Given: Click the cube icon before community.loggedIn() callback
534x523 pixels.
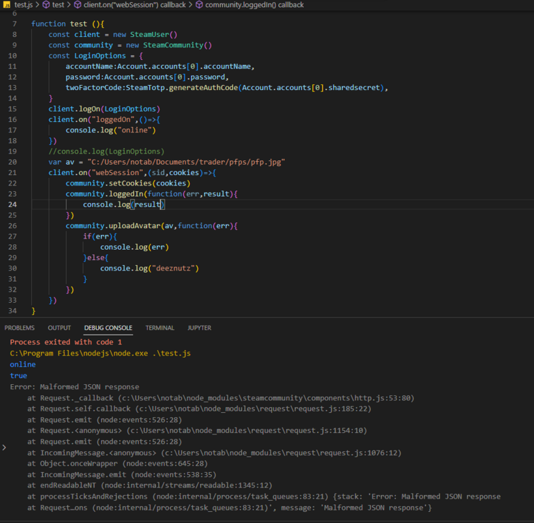Looking at the screenshot, I should (199, 5).
